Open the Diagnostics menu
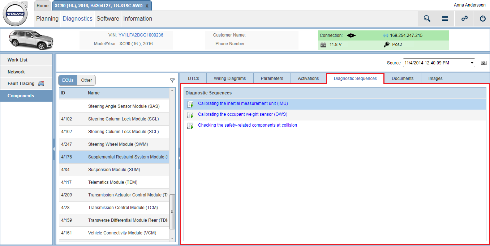Screen dimensions: 490x246 click(78, 19)
